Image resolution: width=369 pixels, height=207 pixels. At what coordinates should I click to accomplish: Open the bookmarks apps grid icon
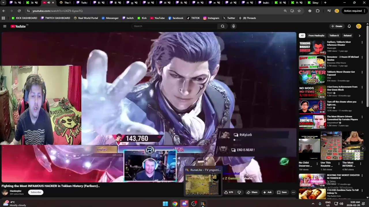coord(3,18)
